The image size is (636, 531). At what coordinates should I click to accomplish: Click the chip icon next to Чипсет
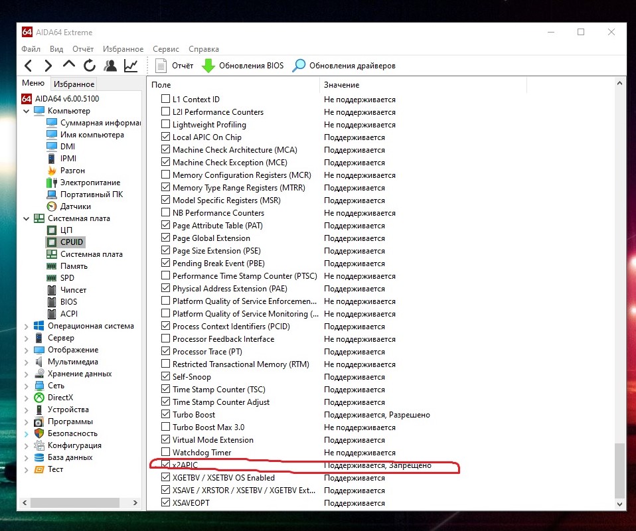pos(52,290)
